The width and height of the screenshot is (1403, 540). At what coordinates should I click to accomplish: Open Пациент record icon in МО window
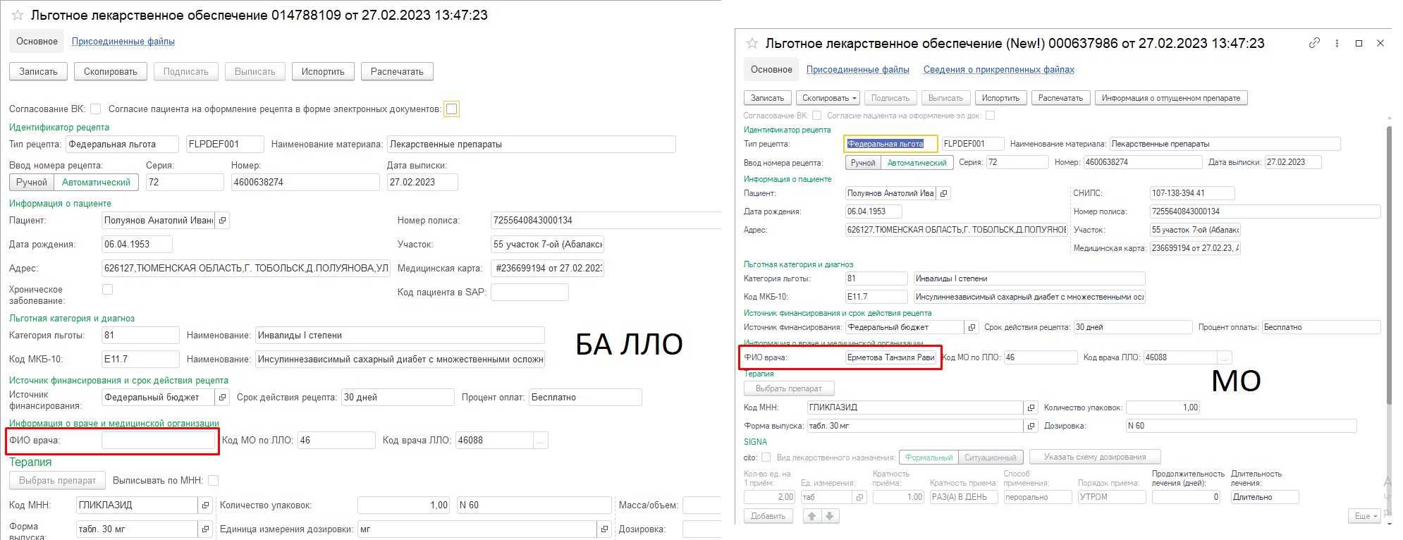point(944,193)
